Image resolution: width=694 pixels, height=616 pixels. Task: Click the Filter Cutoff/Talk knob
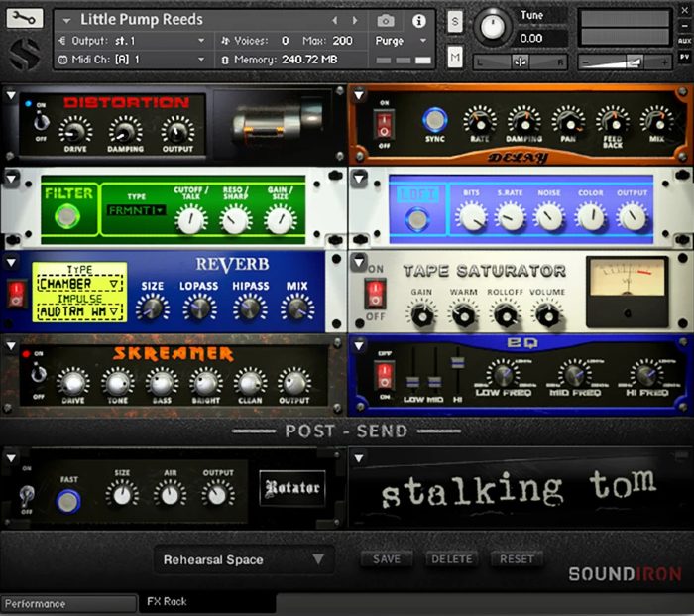[x=190, y=219]
